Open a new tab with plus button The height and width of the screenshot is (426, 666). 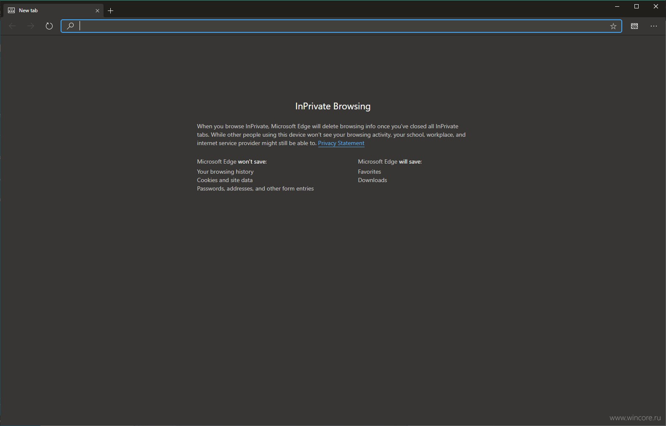pyautogui.click(x=111, y=11)
